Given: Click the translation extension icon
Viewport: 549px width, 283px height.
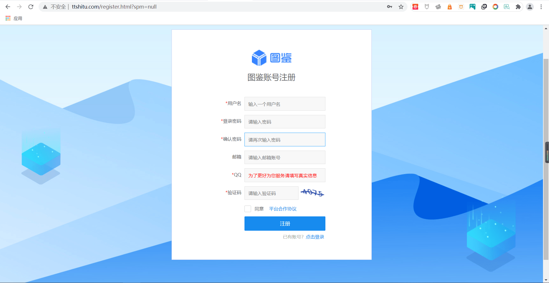Looking at the screenshot, I should coord(506,7).
